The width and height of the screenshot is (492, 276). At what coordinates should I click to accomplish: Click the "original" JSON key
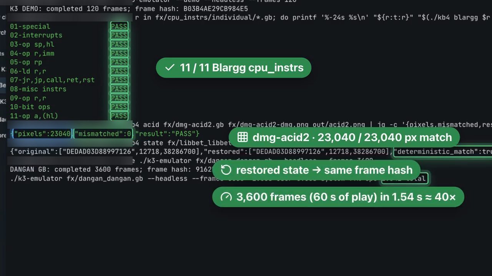tap(34, 151)
